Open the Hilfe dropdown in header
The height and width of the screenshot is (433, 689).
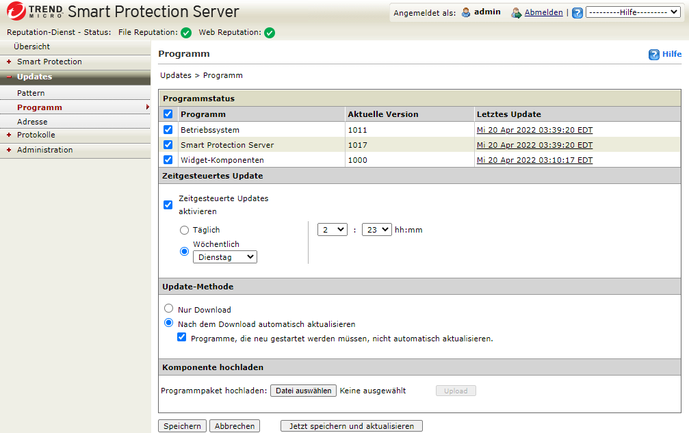click(x=633, y=12)
